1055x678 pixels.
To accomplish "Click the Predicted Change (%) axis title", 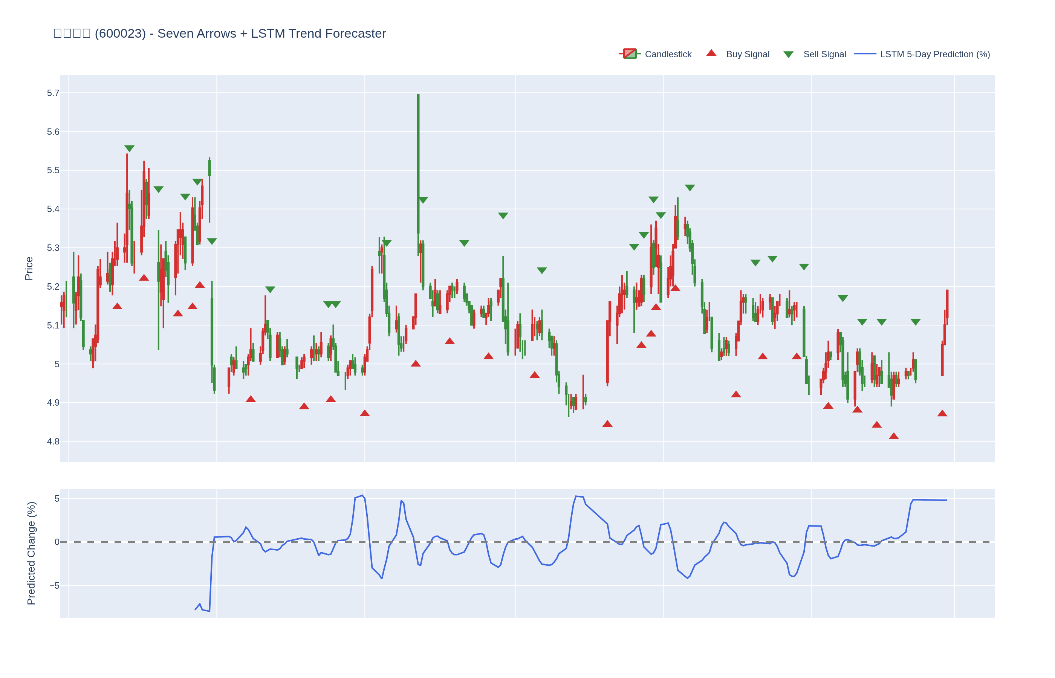I will coord(31,553).
